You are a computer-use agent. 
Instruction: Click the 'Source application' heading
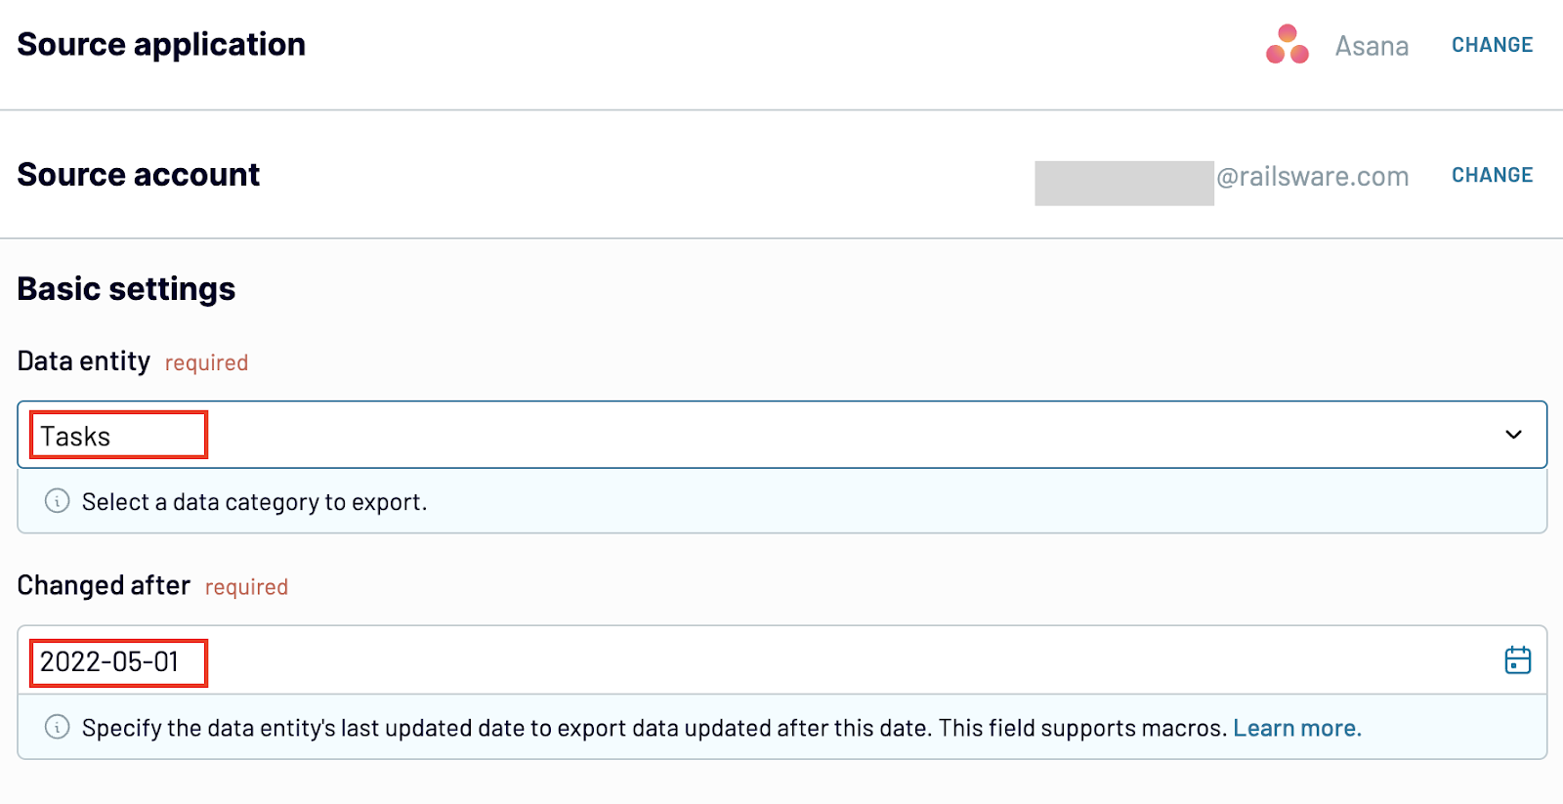click(x=161, y=44)
